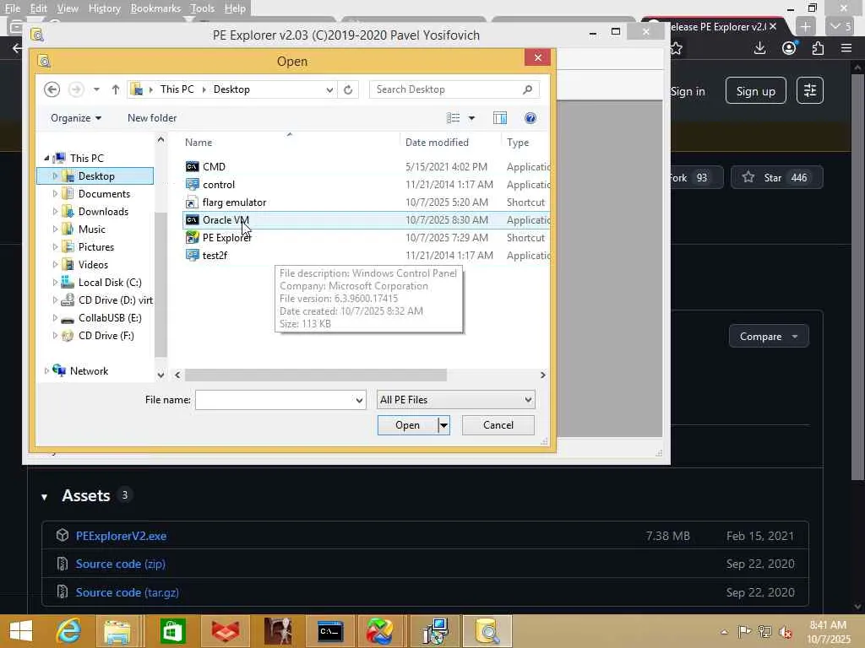Open the Compare dropdown on GitHub
The height and width of the screenshot is (648, 865).
(x=769, y=336)
